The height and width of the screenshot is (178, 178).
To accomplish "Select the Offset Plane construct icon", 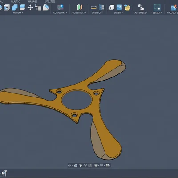I will [79, 8].
